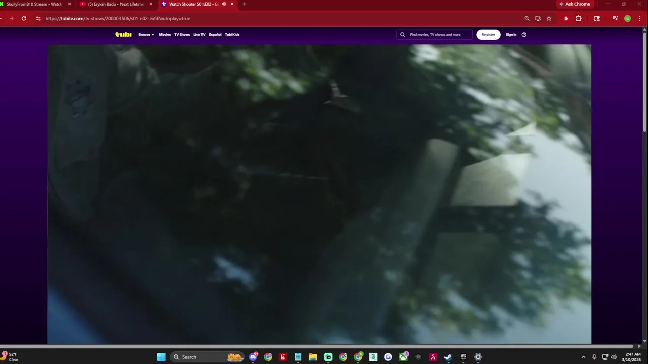Open Tubi Kids
The height and width of the screenshot is (364, 648).
coord(232,35)
